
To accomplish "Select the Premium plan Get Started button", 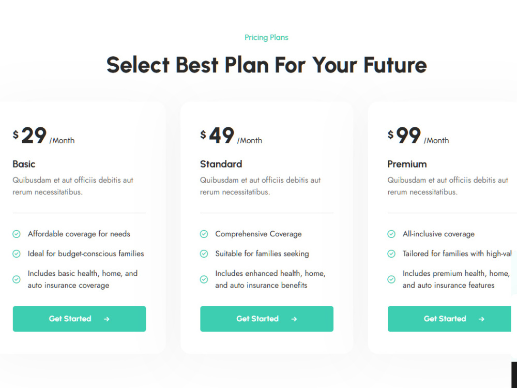I will coord(449,319).
